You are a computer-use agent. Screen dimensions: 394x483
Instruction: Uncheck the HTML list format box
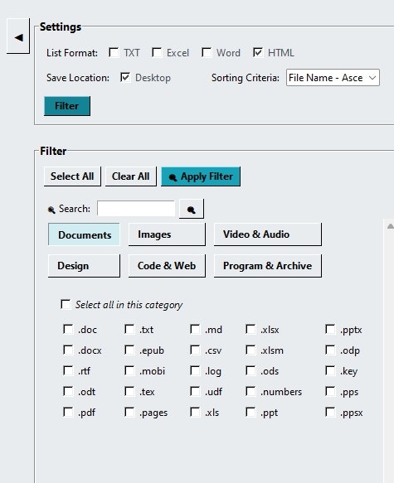[x=258, y=52]
